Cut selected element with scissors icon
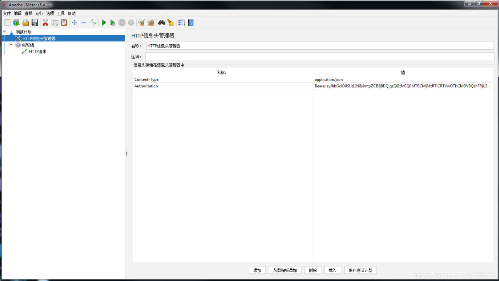499x281 pixels. 45,23
